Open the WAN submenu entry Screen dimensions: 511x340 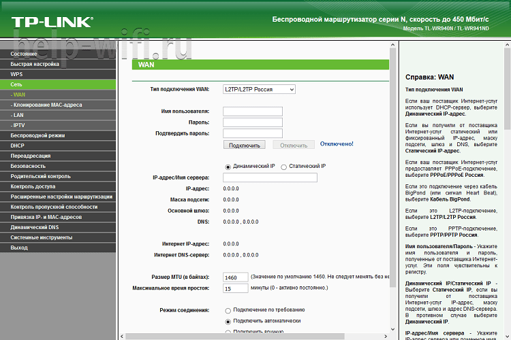pos(58,95)
